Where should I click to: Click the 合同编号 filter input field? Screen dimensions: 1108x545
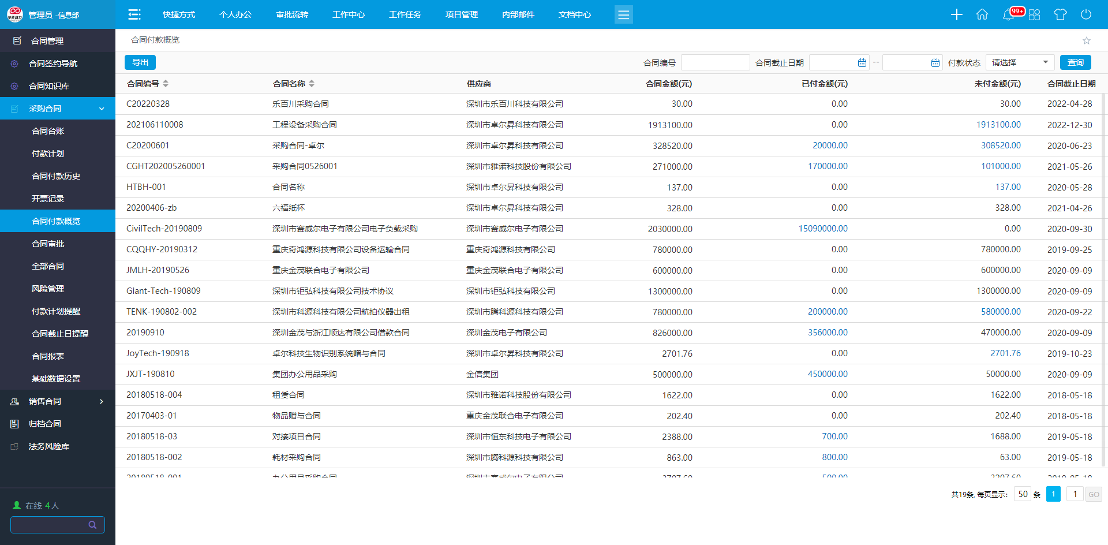[715, 62]
